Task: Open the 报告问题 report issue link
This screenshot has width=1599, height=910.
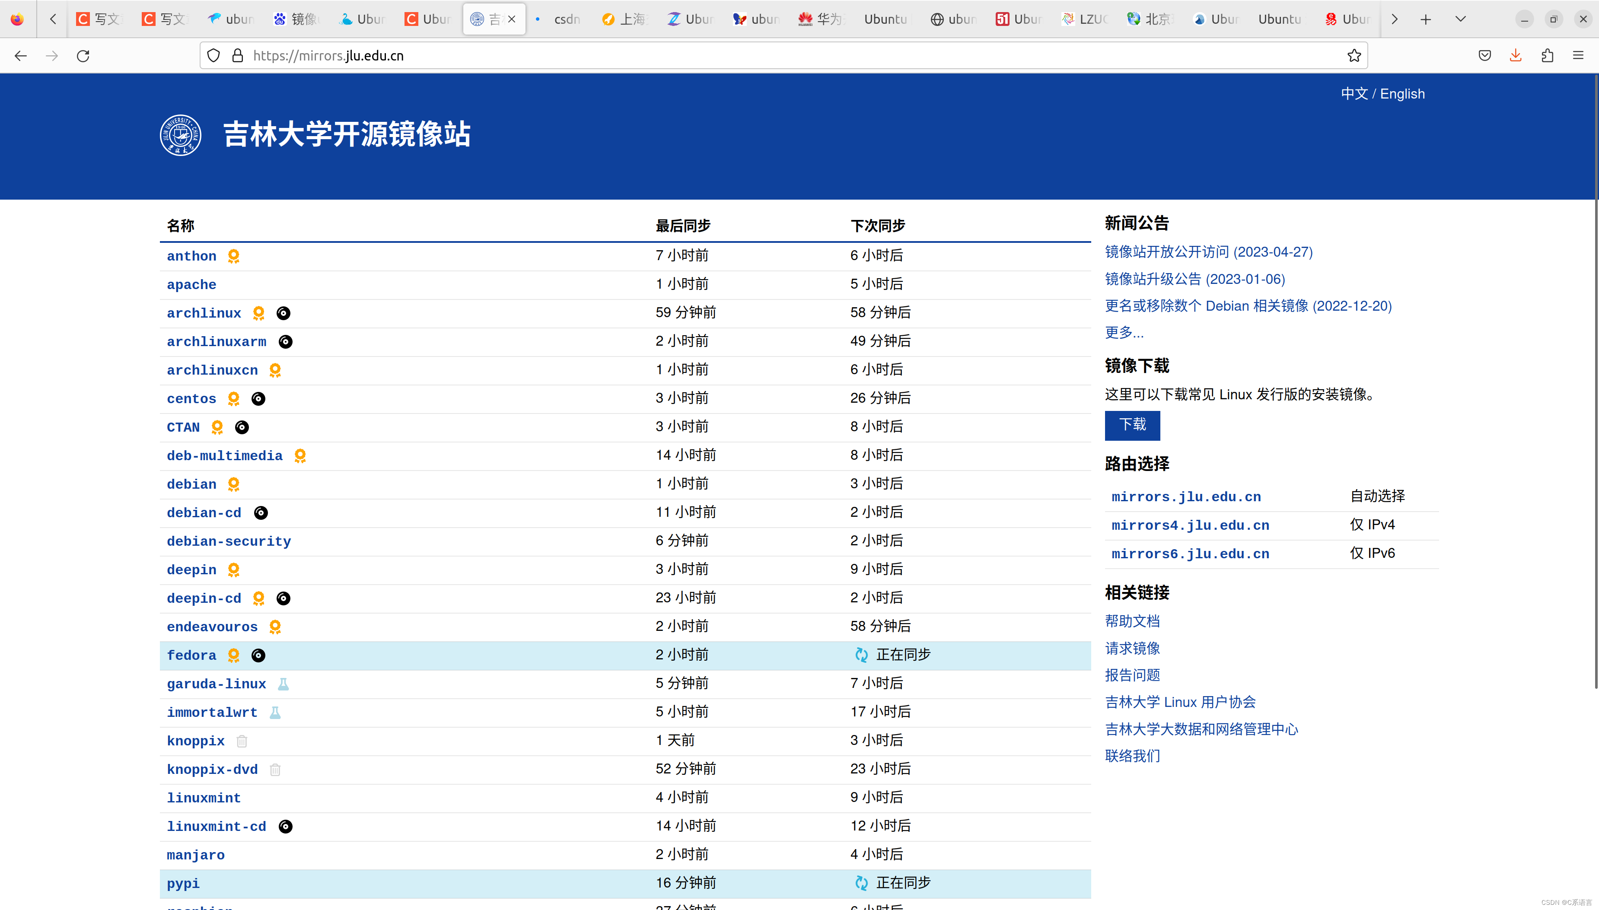Action: click(1132, 675)
